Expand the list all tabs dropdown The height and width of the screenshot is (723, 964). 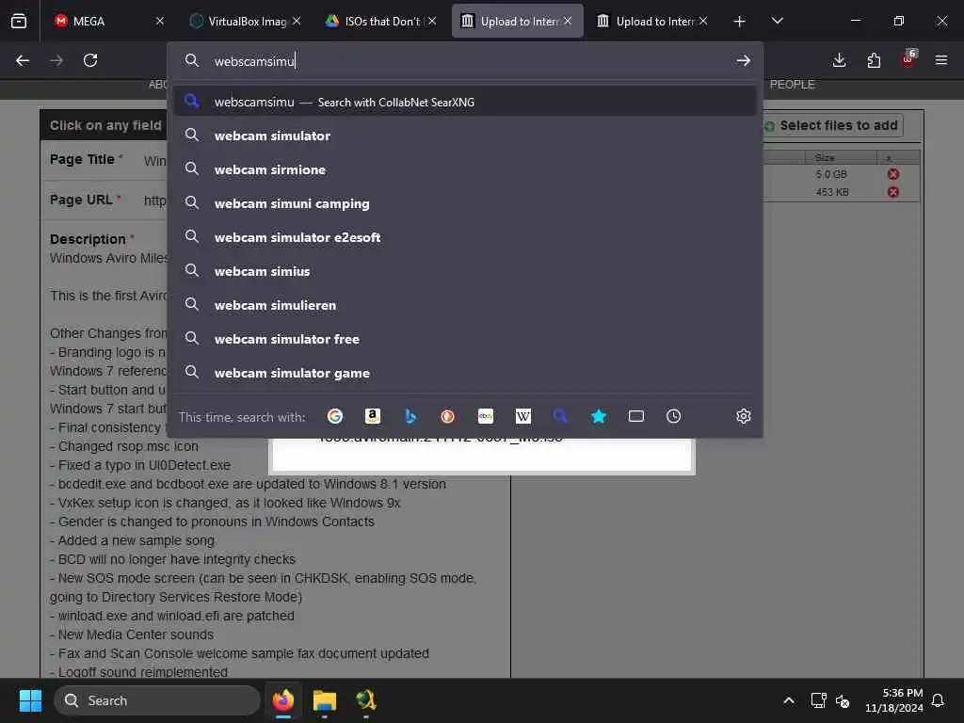pyautogui.click(x=777, y=21)
